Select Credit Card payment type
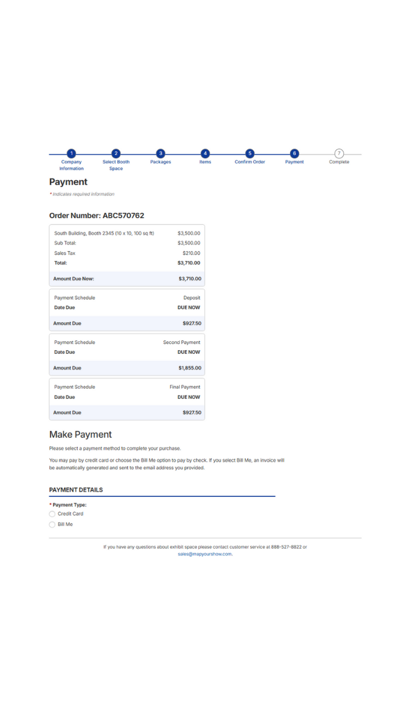411x704 pixels. [x=52, y=514]
